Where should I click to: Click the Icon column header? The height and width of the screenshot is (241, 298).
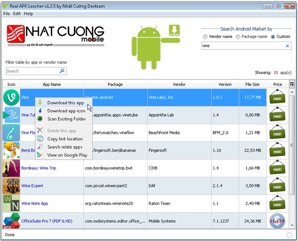11,85
